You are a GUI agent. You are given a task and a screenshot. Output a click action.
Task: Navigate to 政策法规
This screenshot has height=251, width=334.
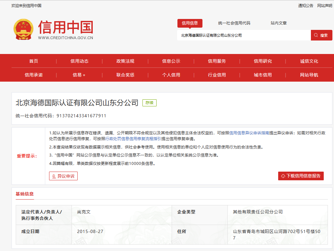[124, 61]
